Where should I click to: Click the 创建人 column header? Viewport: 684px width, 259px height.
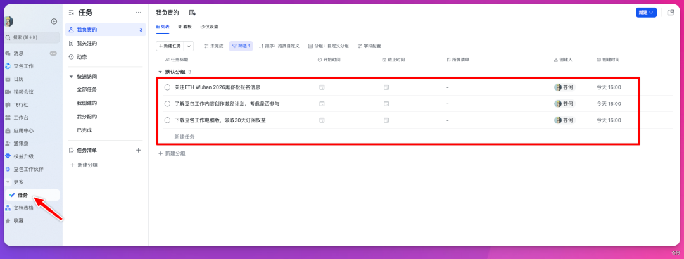(563, 60)
